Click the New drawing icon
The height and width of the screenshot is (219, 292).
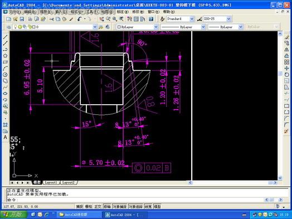8,19
